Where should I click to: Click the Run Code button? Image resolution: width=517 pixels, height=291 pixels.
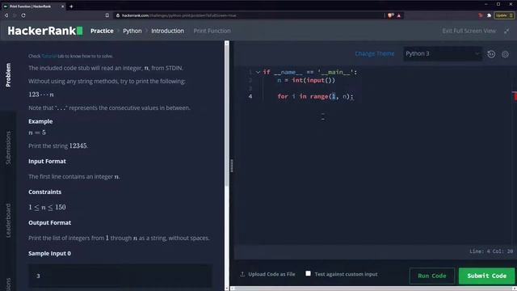[432, 276]
